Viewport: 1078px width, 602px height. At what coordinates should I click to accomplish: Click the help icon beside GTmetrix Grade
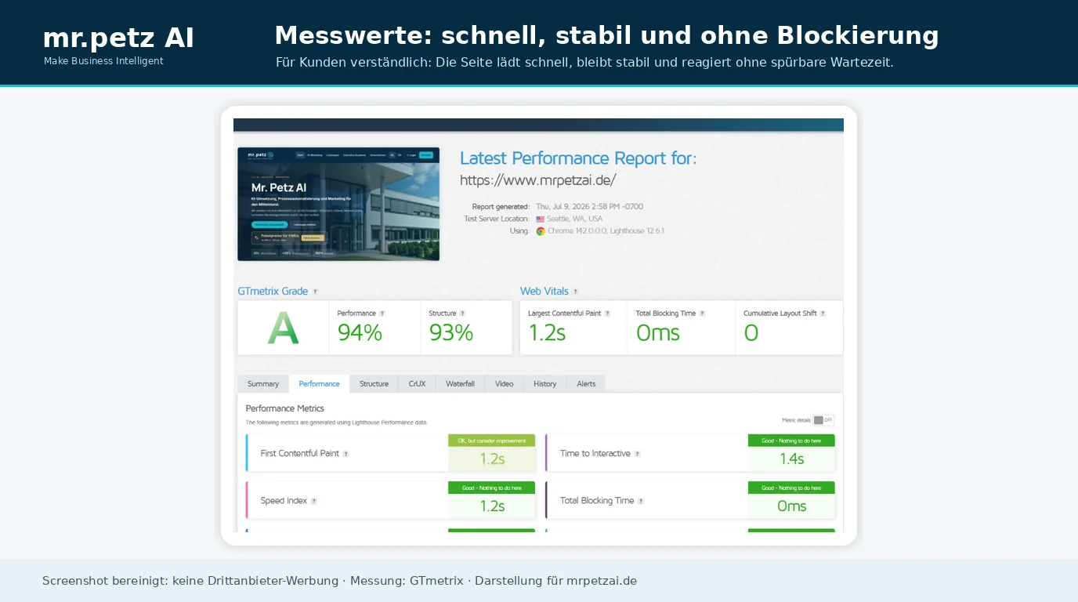[x=315, y=292]
